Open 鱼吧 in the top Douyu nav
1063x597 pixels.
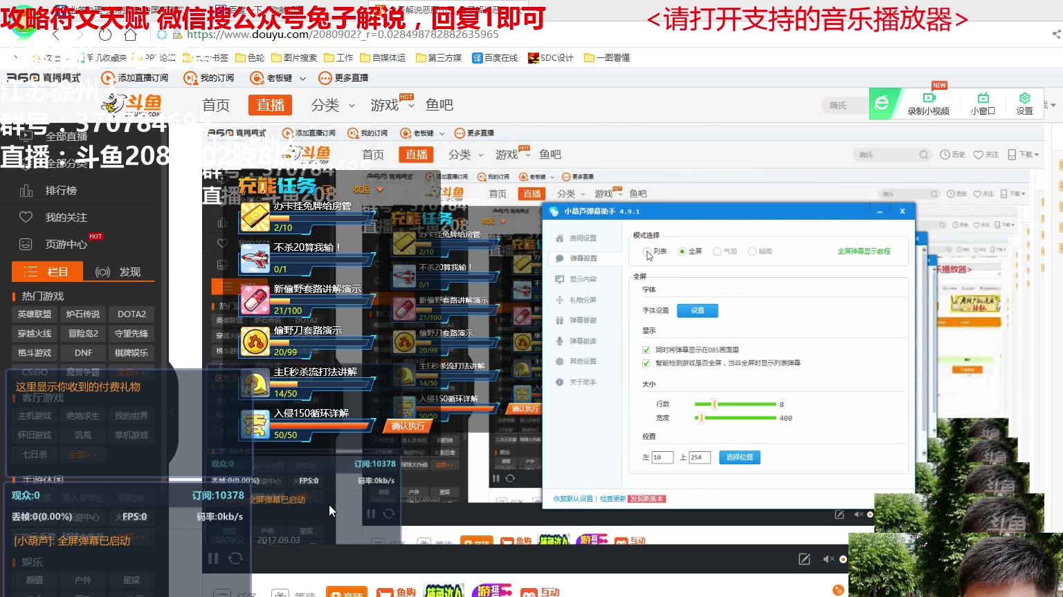click(x=439, y=105)
